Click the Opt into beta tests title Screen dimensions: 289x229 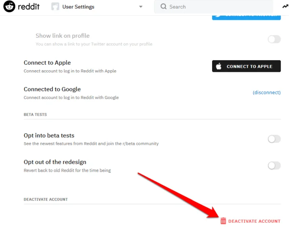(x=49, y=135)
